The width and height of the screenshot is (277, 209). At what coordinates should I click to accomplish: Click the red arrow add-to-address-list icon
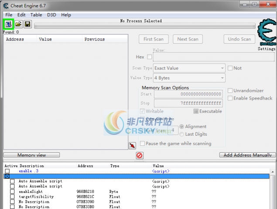coord(132,145)
